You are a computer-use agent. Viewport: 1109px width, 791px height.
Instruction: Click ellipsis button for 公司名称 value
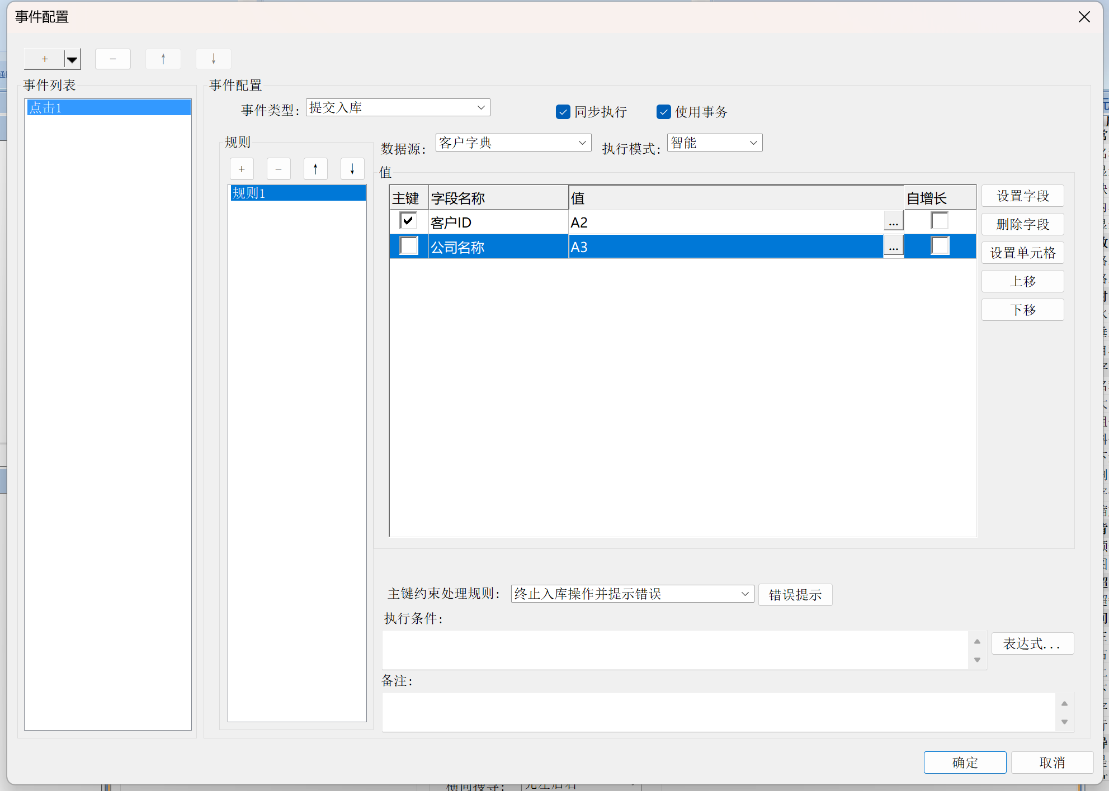pos(893,247)
